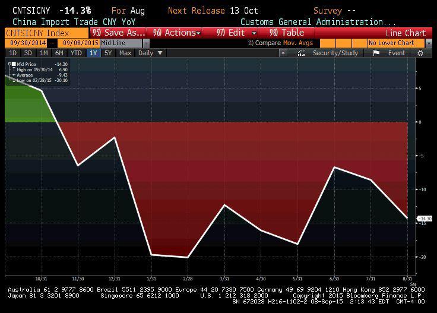This screenshot has height=313, width=437.
Task: Select the 6M time range
Action: [x=59, y=53]
